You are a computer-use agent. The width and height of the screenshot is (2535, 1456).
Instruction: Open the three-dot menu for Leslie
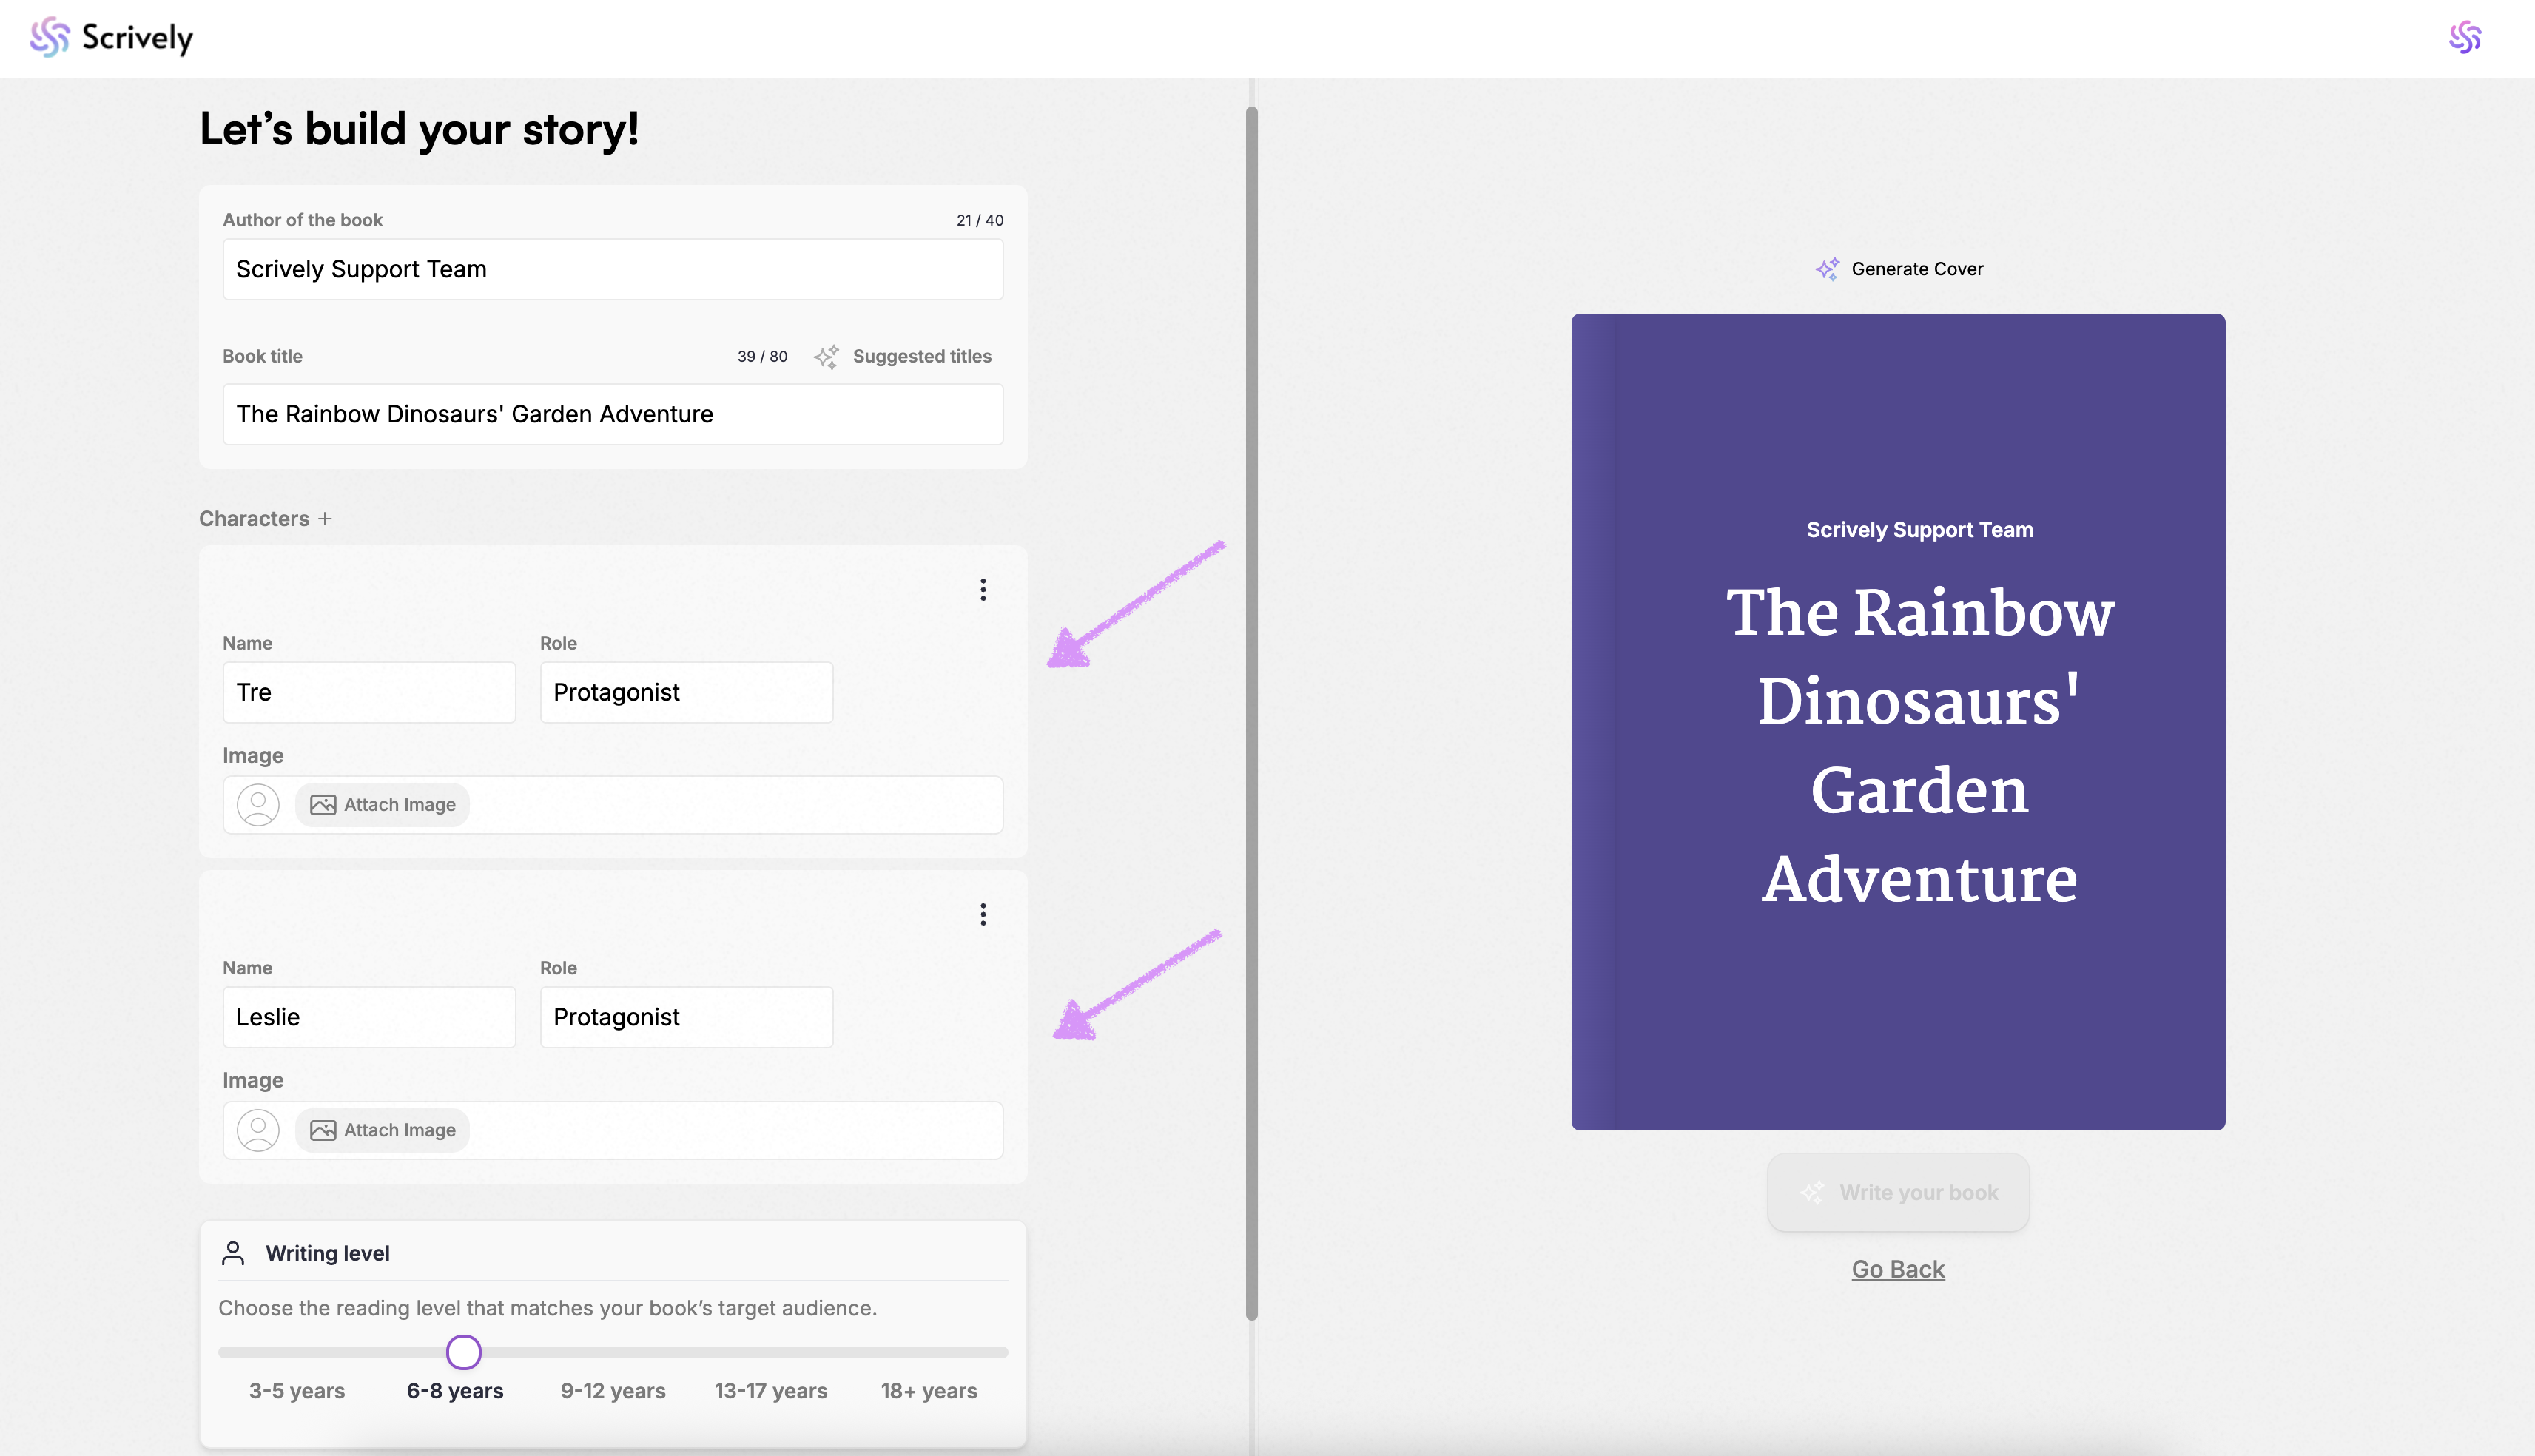click(983, 915)
